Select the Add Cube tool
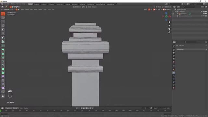The height and width of the screenshot is (117, 208). (3, 46)
